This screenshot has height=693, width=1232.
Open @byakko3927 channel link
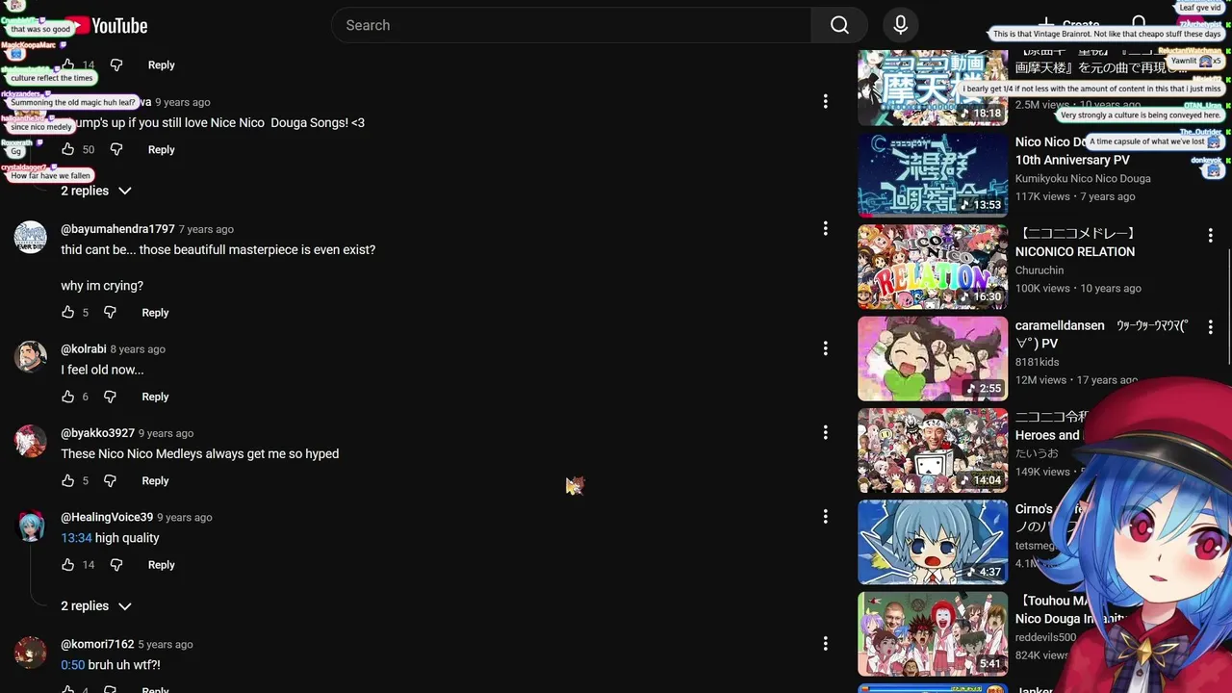pyautogui.click(x=97, y=433)
